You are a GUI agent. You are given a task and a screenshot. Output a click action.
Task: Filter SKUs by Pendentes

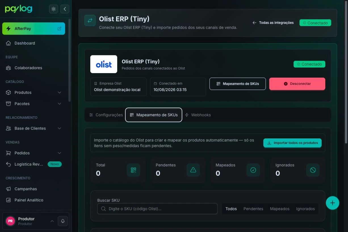(253, 209)
